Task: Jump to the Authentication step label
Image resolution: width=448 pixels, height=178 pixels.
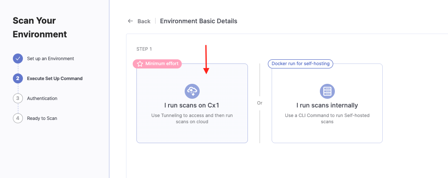Action: pos(42,98)
